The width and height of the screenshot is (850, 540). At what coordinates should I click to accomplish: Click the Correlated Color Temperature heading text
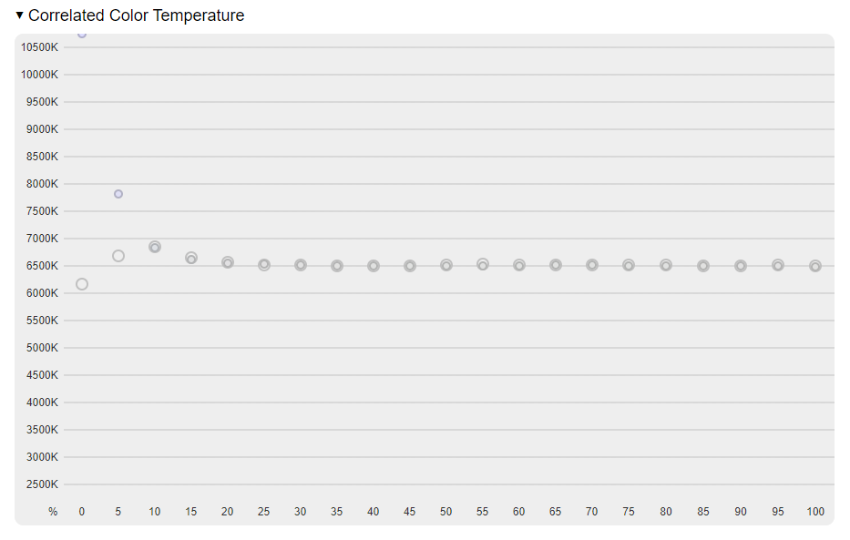point(136,15)
